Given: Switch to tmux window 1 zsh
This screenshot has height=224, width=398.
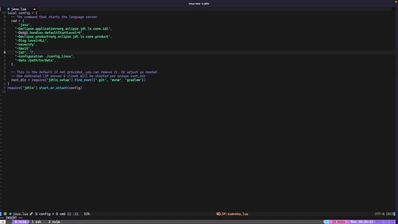Looking at the screenshot, I should coord(37,222).
